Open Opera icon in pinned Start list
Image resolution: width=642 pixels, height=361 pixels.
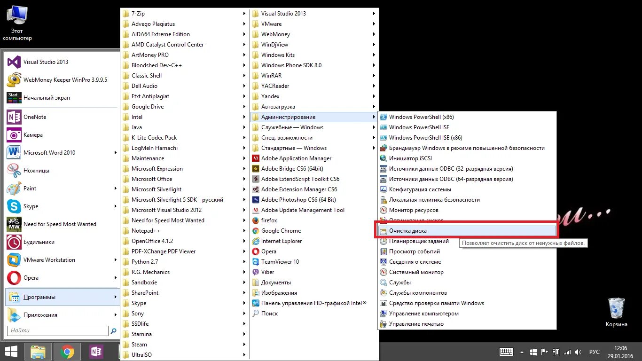tap(14, 277)
